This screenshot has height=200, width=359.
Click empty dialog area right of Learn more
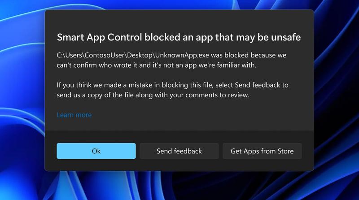coord(195,115)
